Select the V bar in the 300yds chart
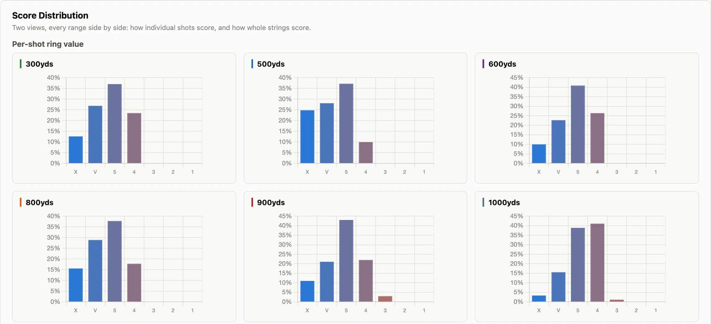 coord(95,135)
